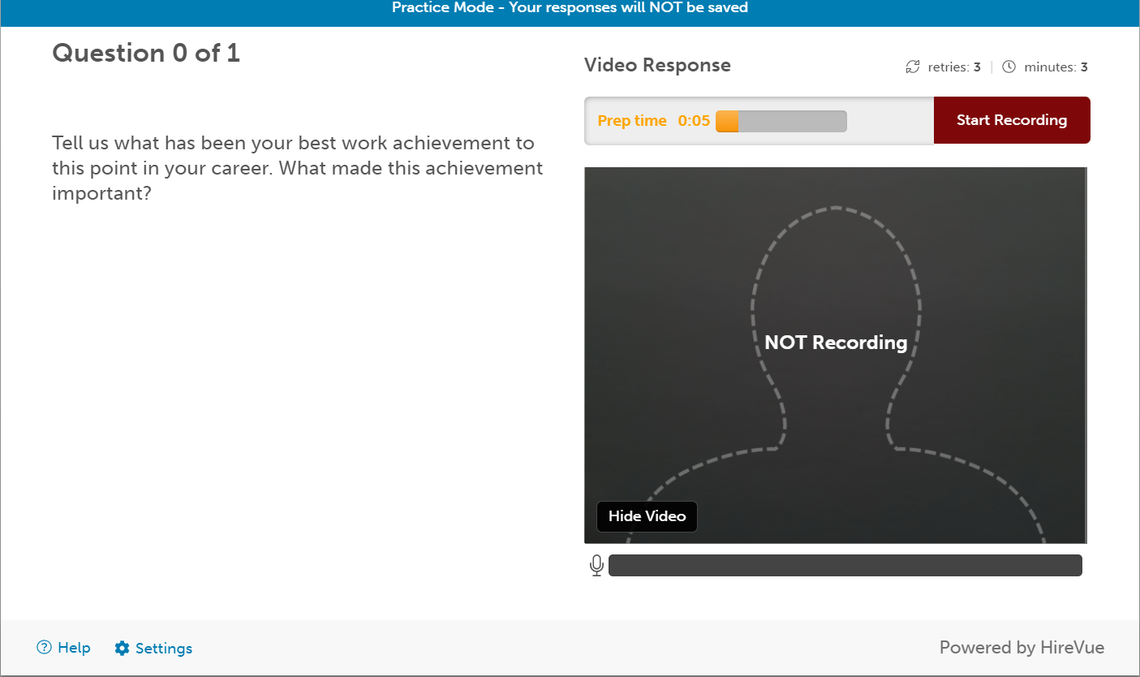
Task: Open Settings in the footer
Action: pyautogui.click(x=153, y=648)
